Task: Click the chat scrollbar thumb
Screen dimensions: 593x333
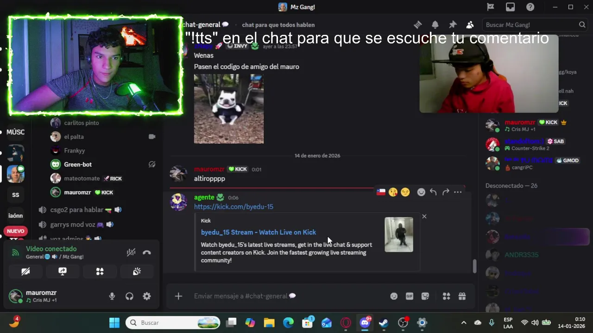Action: coord(474,266)
